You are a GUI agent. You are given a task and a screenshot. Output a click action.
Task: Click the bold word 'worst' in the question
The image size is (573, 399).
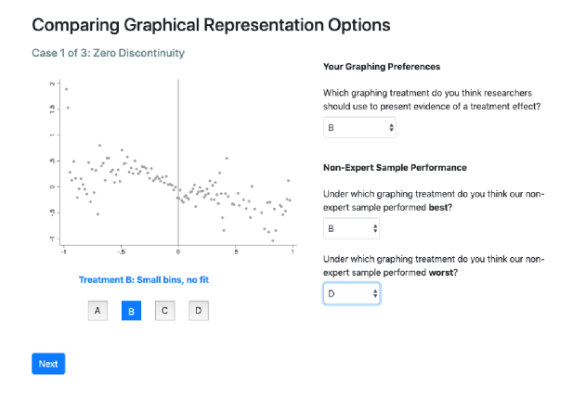440,273
